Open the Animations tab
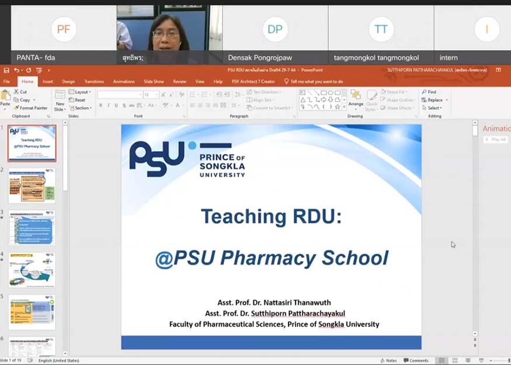Screen dimensions: 511x365 [123, 82]
